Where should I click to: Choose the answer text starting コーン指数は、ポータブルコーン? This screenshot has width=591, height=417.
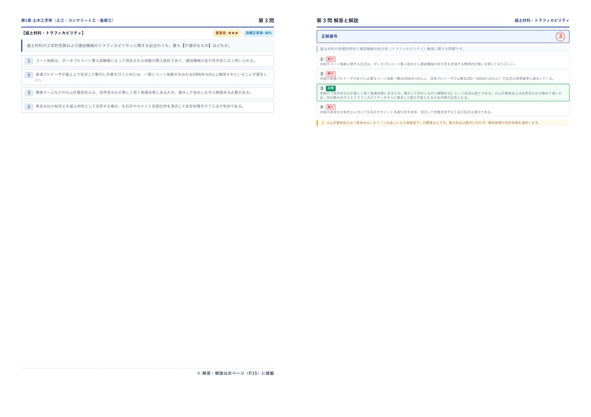coord(146,60)
